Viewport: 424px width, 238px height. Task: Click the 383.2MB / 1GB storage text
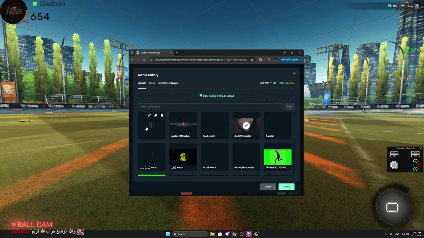pos(268,83)
